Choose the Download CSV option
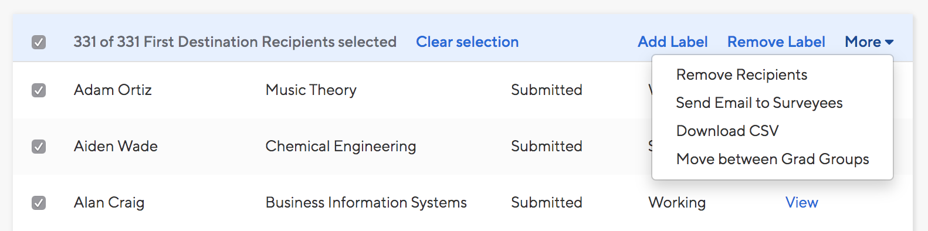 pyautogui.click(x=727, y=131)
